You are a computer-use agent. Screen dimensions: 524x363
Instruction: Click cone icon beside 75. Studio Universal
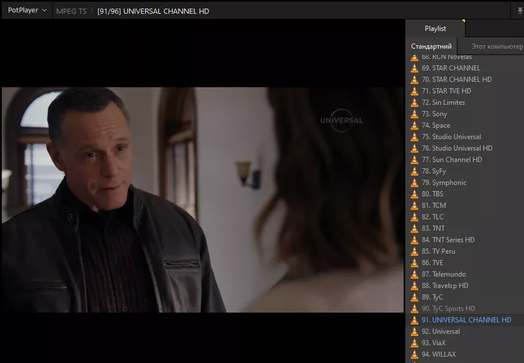tap(414, 137)
